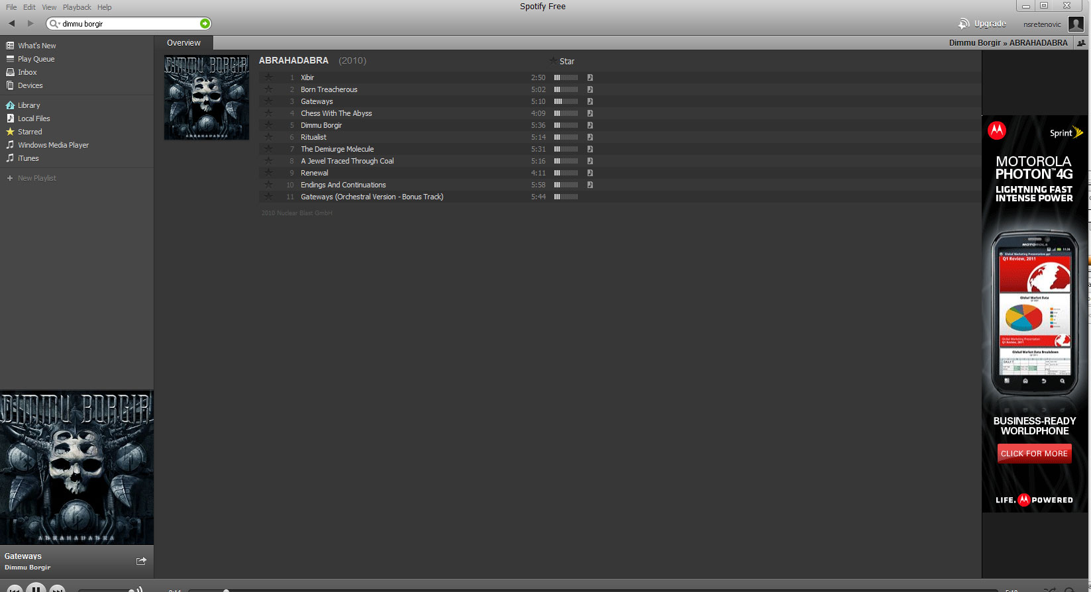Image resolution: width=1091 pixels, height=592 pixels.
Task: Toggle star on Gateways Orchestral Version
Action: pyautogui.click(x=268, y=196)
